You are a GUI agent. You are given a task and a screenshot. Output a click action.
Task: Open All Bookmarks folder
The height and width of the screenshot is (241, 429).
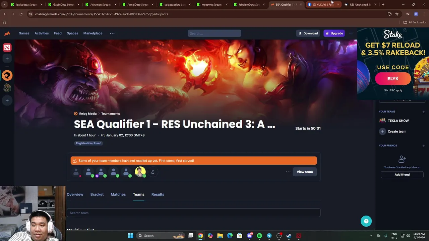415,22
